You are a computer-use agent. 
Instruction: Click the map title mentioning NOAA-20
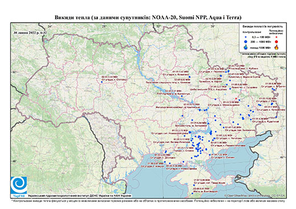(x=148, y=18)
